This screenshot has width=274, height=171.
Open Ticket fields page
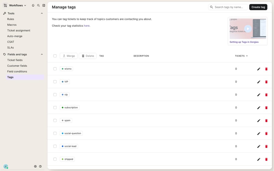[x=15, y=60]
